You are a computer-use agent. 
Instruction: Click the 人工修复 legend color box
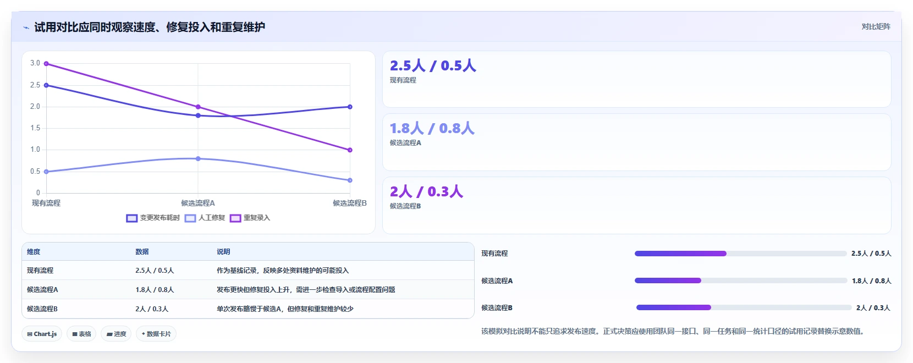pyautogui.click(x=190, y=218)
